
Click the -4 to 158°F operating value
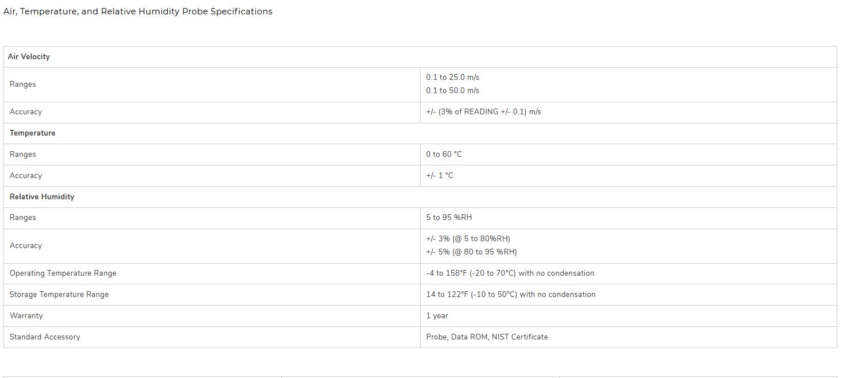510,273
